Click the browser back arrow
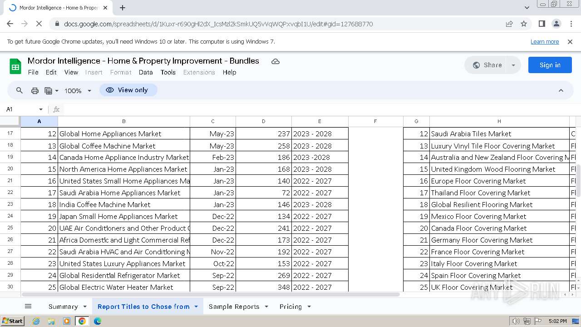 [x=10, y=24]
